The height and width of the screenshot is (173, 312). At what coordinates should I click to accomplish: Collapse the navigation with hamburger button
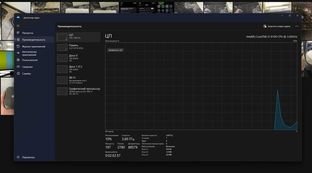click(x=18, y=26)
